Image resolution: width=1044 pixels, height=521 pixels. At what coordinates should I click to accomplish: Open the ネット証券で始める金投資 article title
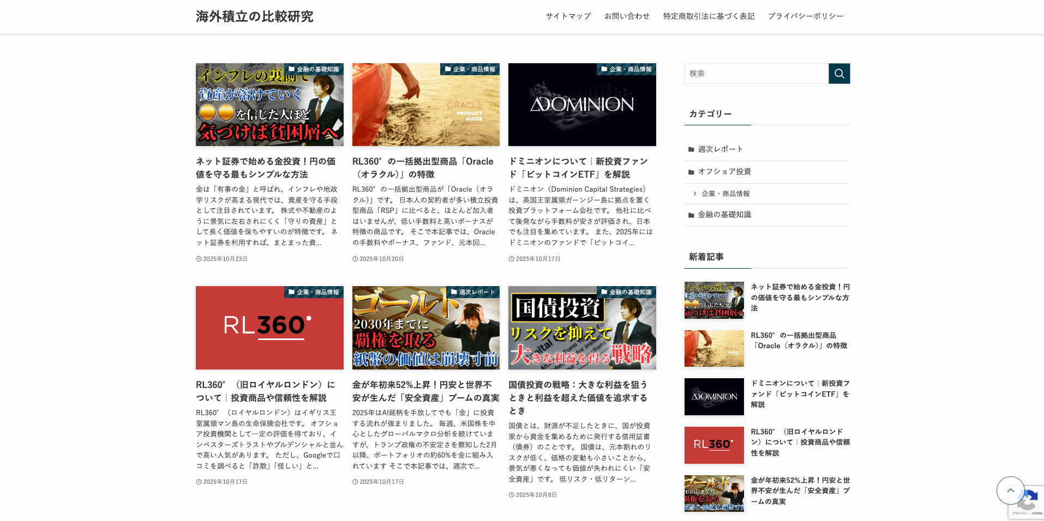(266, 168)
